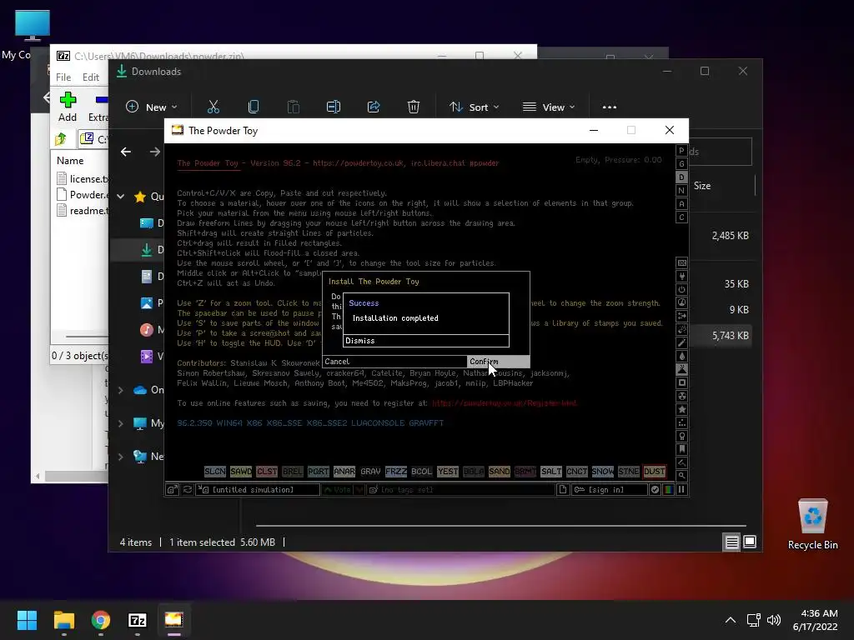
Task: Select the Powered Materials menu icon
Action: (681, 289)
